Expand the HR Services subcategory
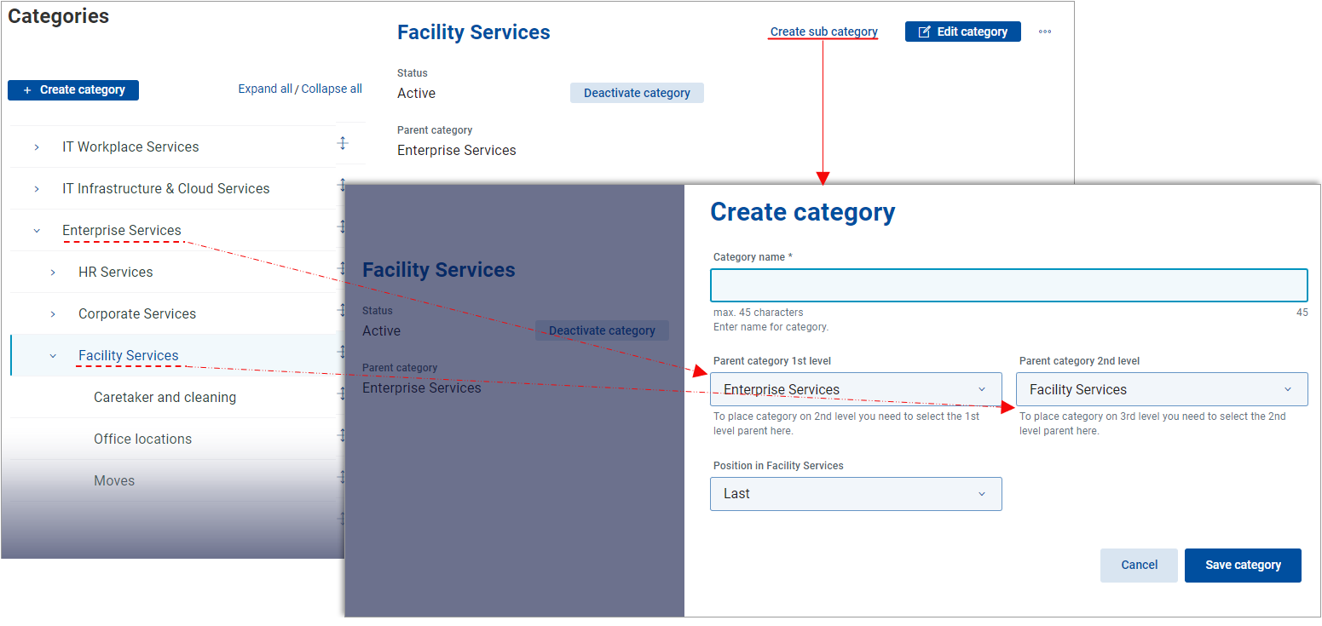 (x=53, y=273)
